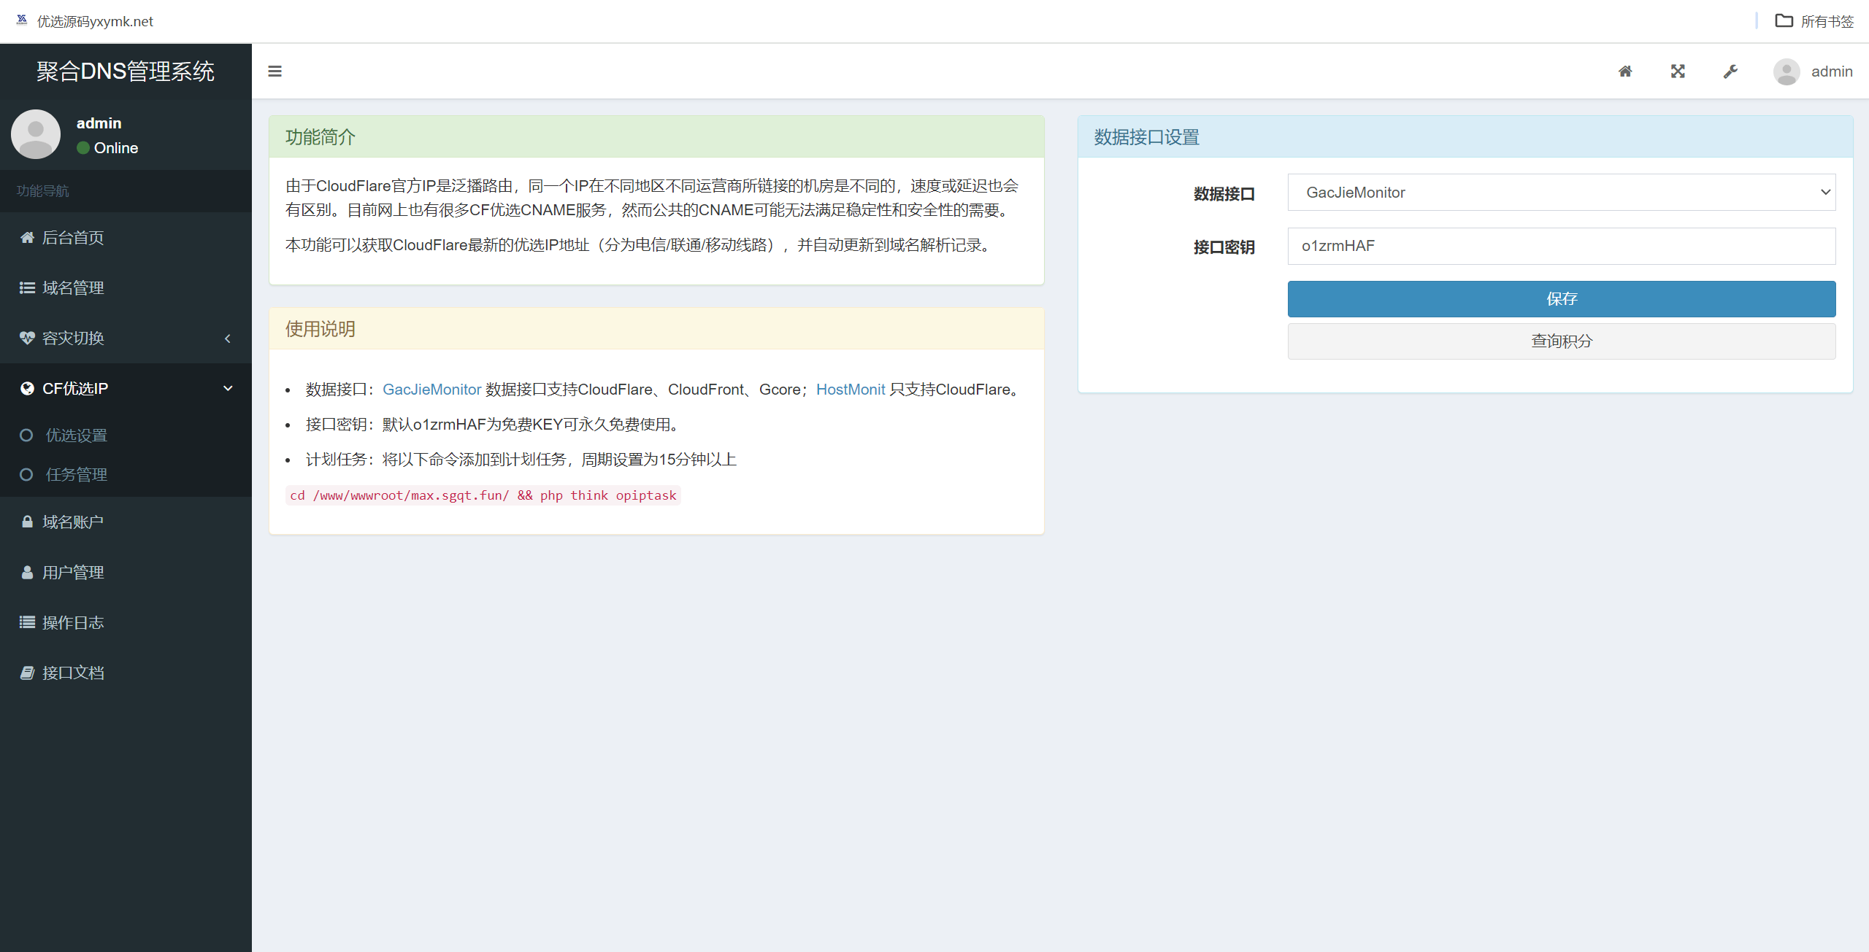This screenshot has width=1869, height=952.
Task: Click the Online status indicator
Action: [107, 147]
